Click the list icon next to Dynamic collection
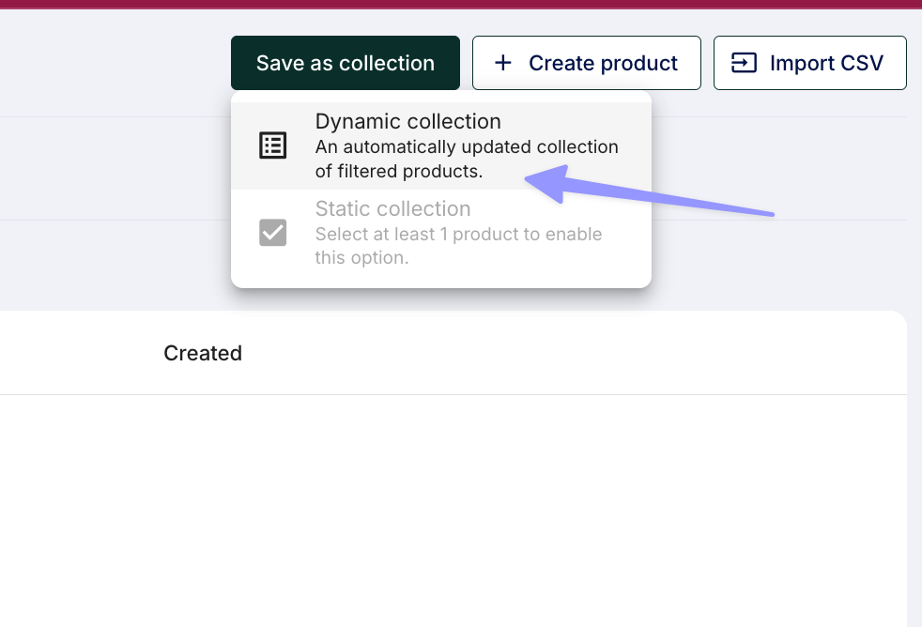This screenshot has height=627, width=922. pos(273,145)
